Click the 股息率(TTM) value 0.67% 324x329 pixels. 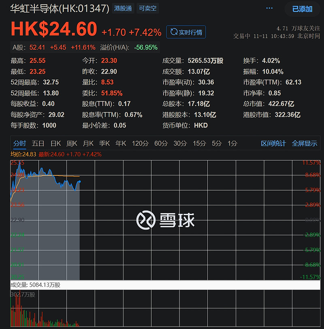pyautogui.click(x=133, y=115)
